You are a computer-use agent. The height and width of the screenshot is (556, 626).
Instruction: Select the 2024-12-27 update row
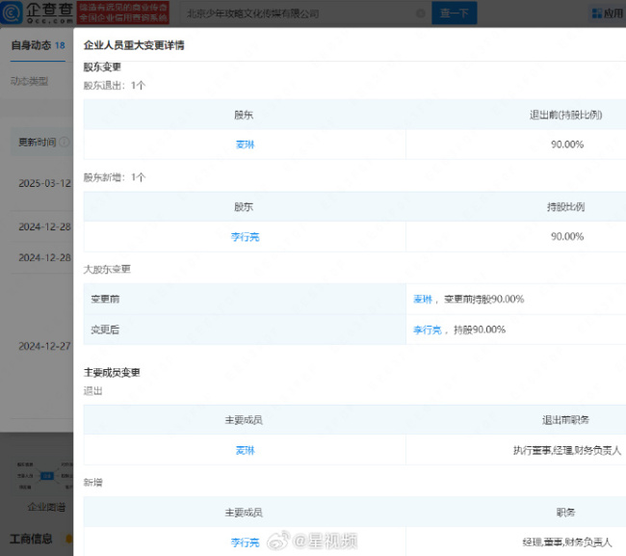tap(44, 346)
